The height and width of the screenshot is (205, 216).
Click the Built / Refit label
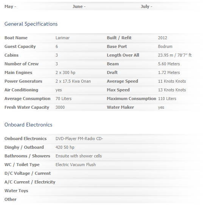tap(119, 38)
